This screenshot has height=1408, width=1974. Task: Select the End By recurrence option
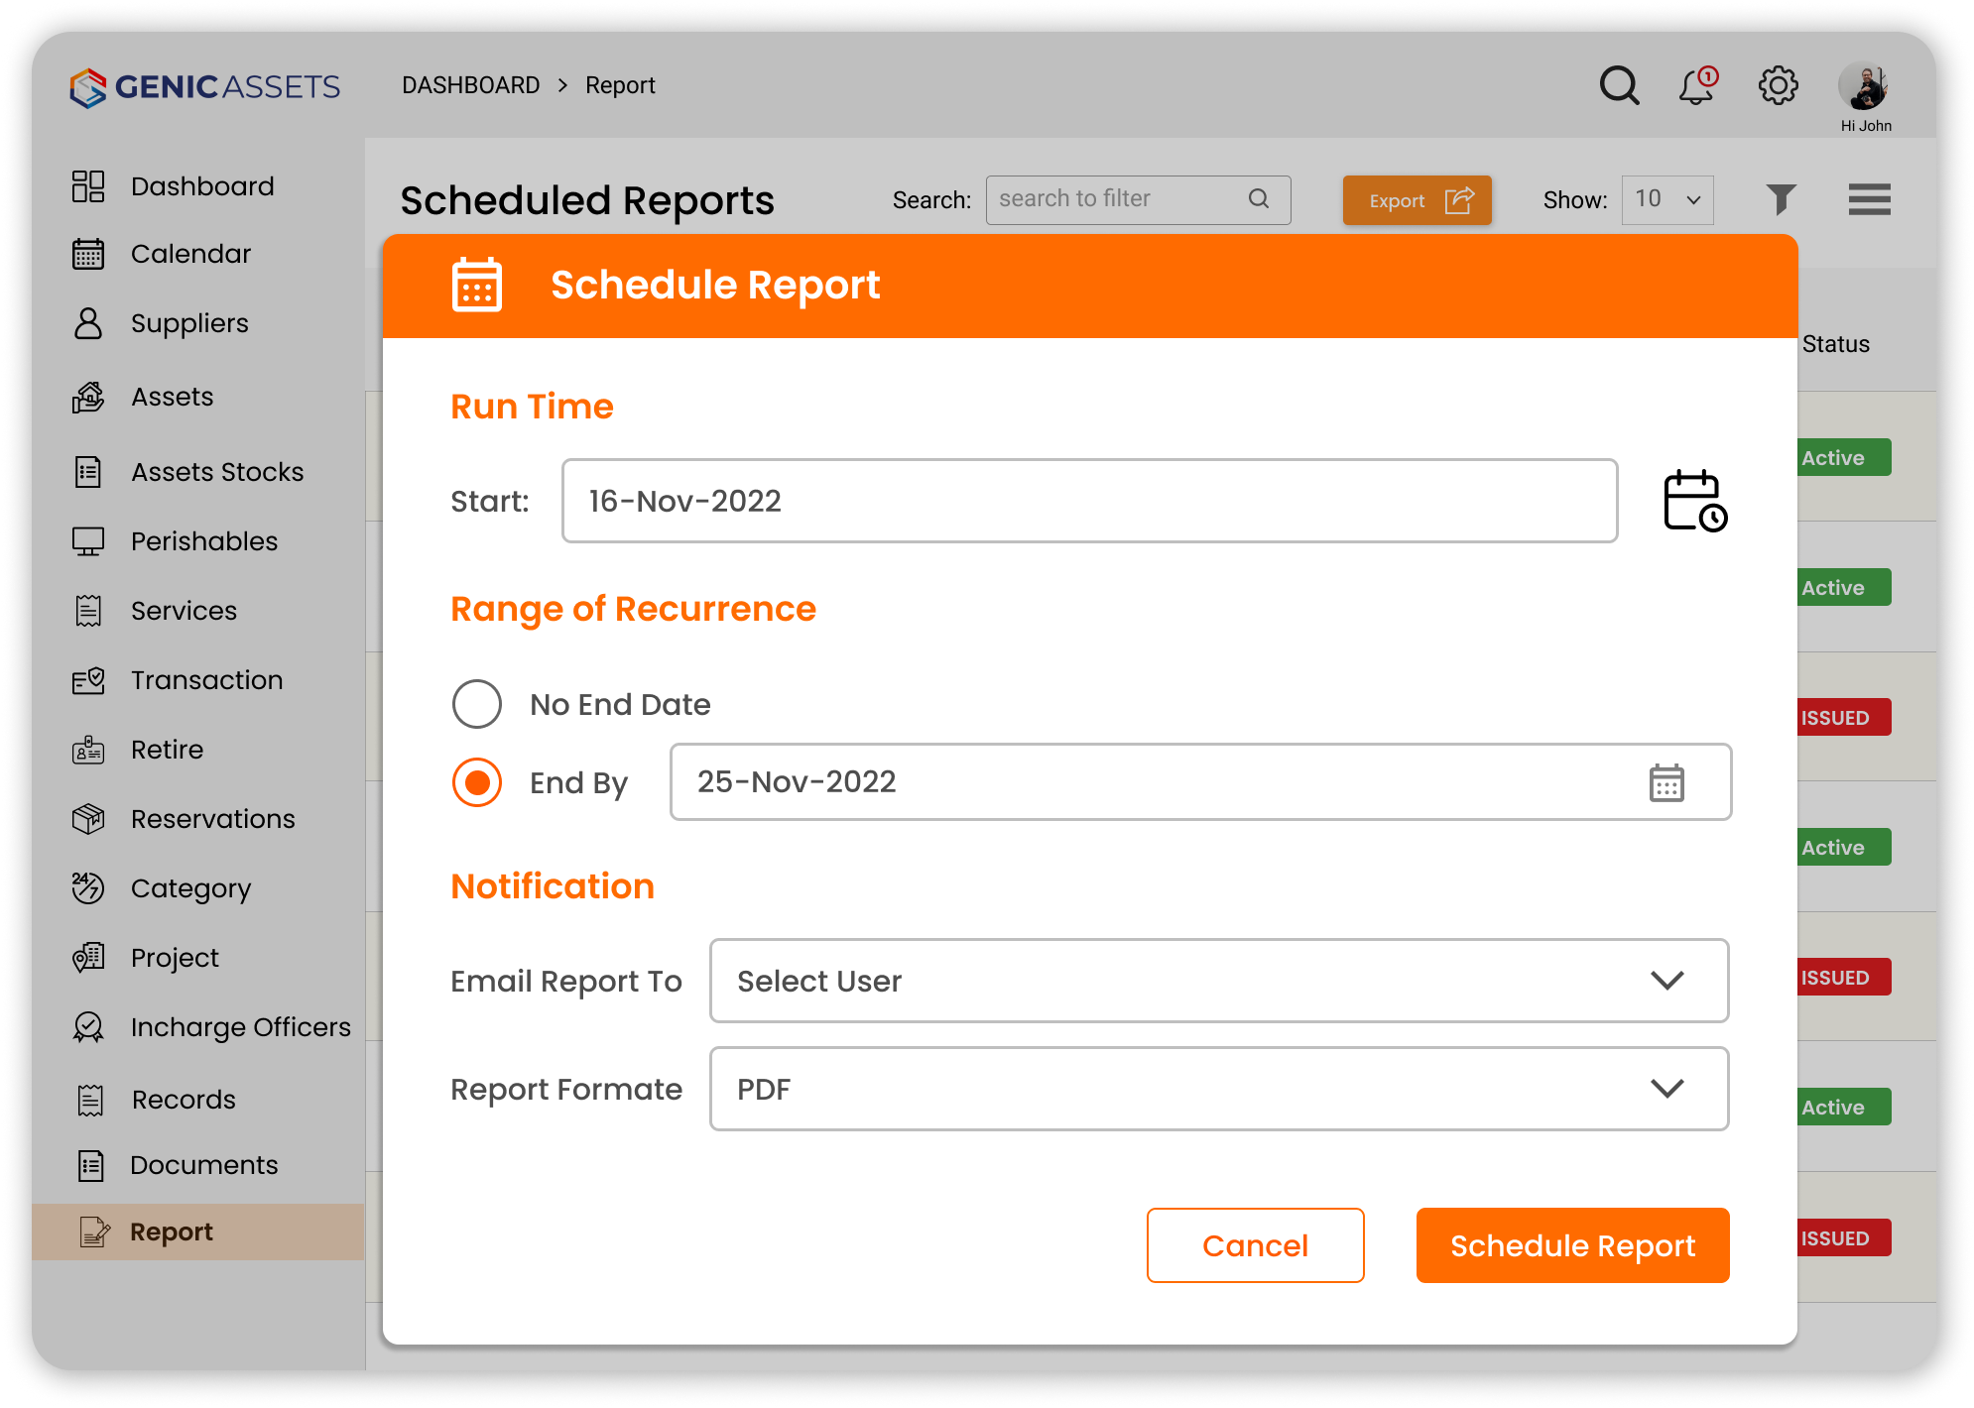click(x=477, y=782)
